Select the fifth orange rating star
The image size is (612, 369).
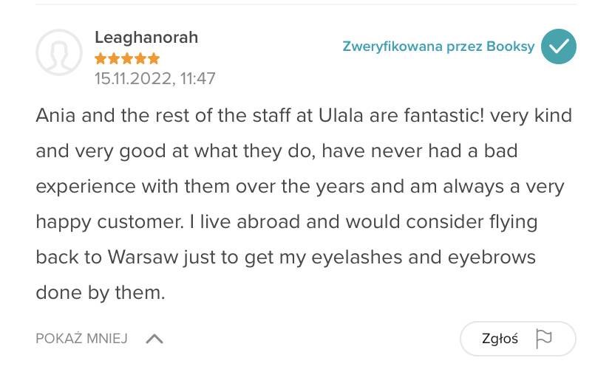[154, 58]
